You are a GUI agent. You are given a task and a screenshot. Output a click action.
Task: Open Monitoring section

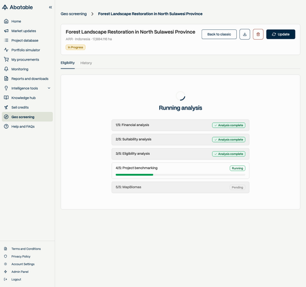click(x=28, y=69)
